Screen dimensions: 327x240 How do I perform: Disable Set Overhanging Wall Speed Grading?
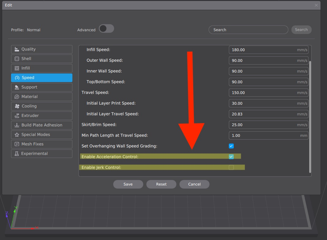point(231,146)
